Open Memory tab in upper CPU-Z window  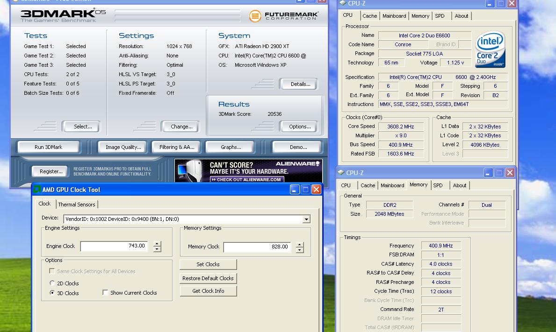point(420,16)
